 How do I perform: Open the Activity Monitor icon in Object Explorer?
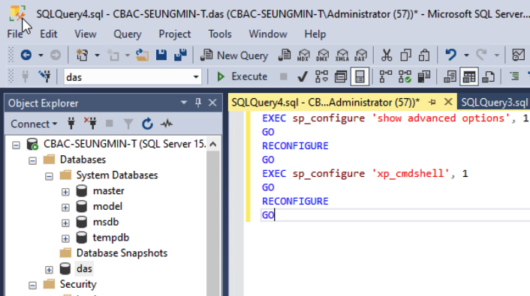click(x=167, y=124)
